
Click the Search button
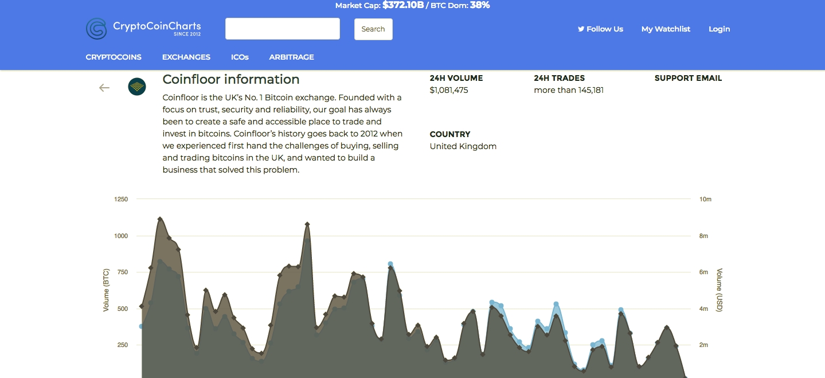point(373,29)
